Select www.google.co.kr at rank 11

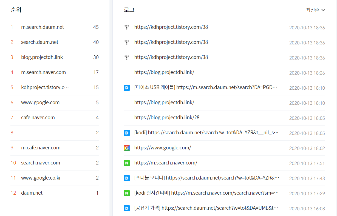pos(41,178)
